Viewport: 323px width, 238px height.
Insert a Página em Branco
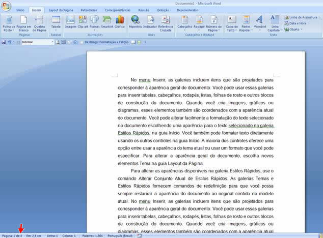(23, 24)
